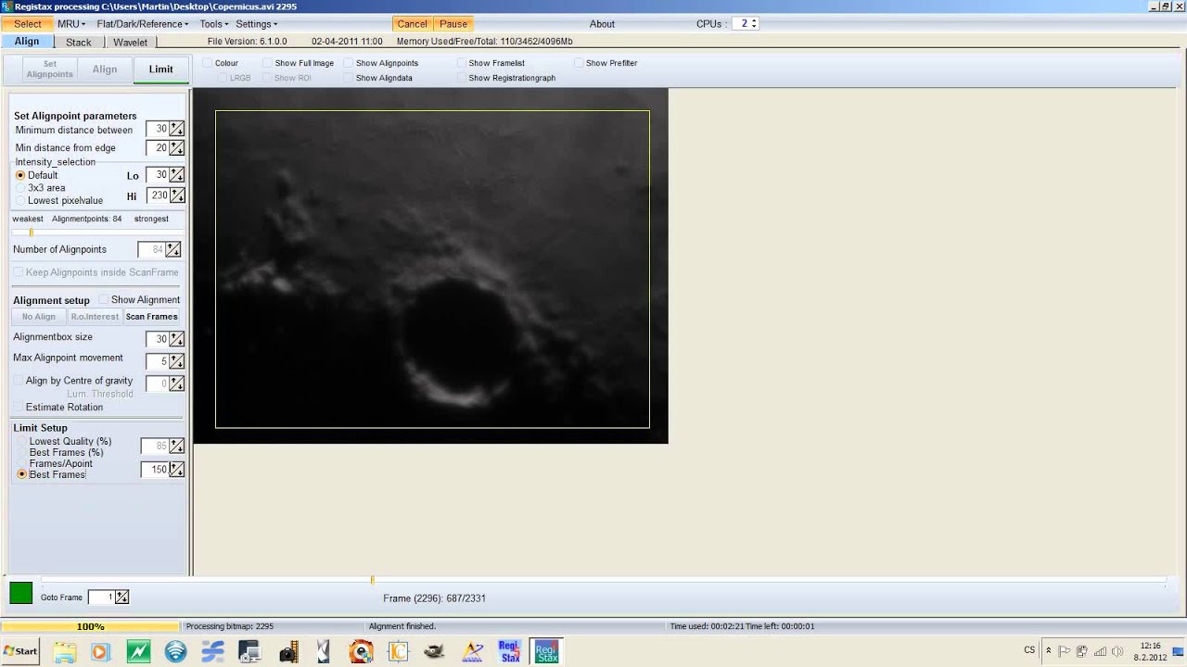Click the Set Alignpoints button
The image size is (1187, 667).
coord(49,69)
